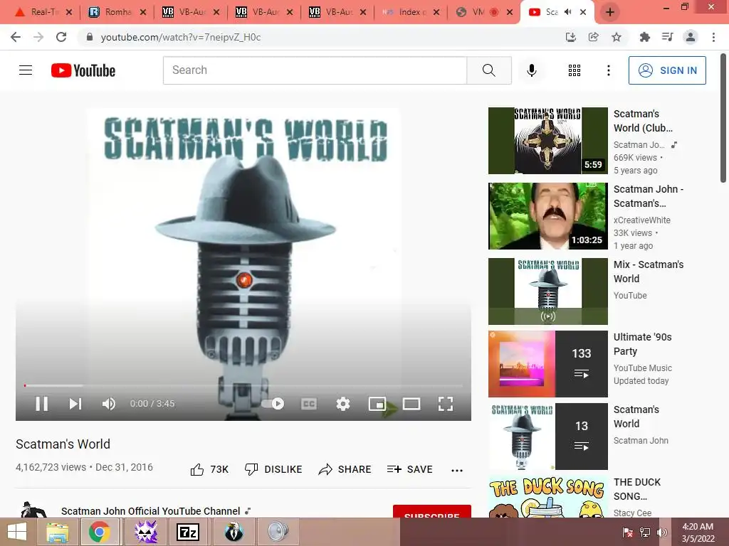Toggle closed captions in the player
The image size is (729, 546).
(309, 404)
